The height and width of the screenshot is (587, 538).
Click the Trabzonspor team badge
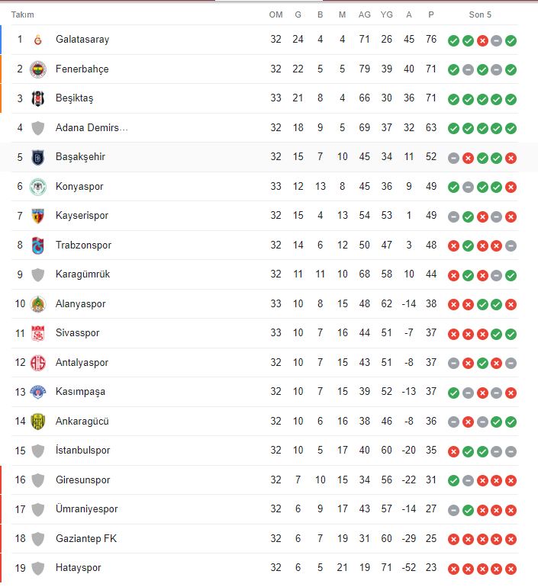coord(38,245)
